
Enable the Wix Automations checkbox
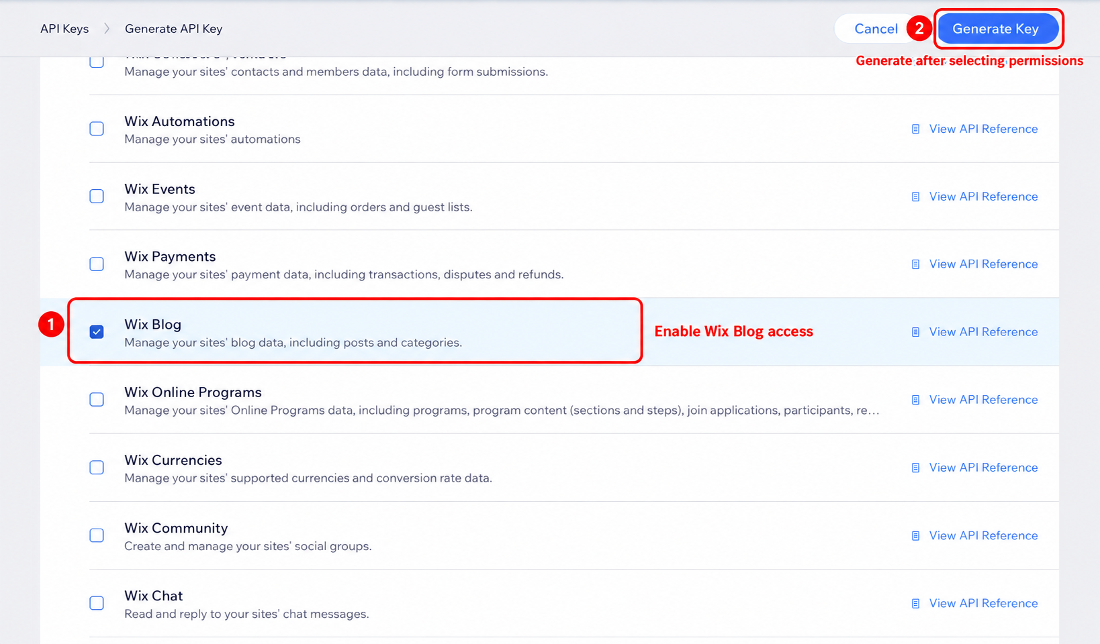(x=97, y=129)
